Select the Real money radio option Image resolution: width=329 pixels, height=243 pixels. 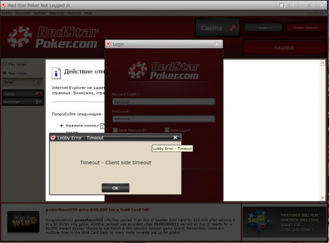click(x=5, y=73)
